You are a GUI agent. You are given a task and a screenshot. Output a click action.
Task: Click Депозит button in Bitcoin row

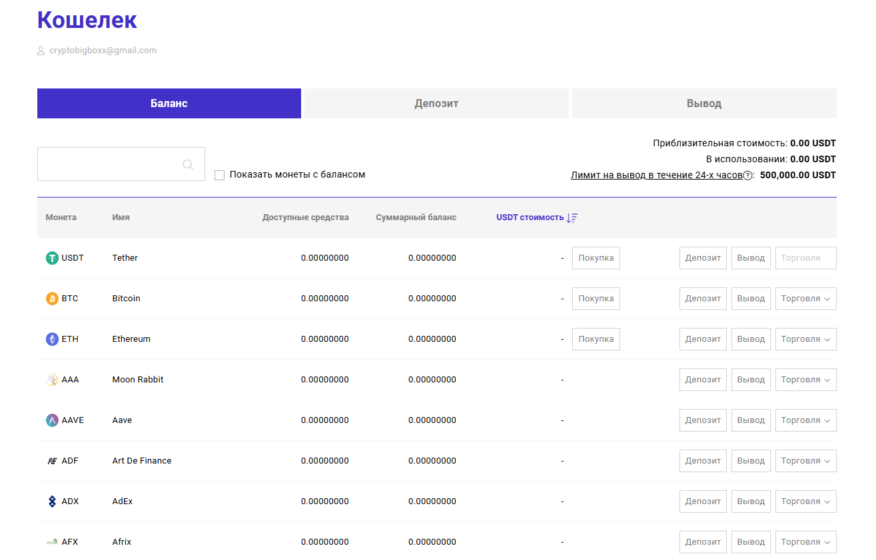[x=703, y=299]
